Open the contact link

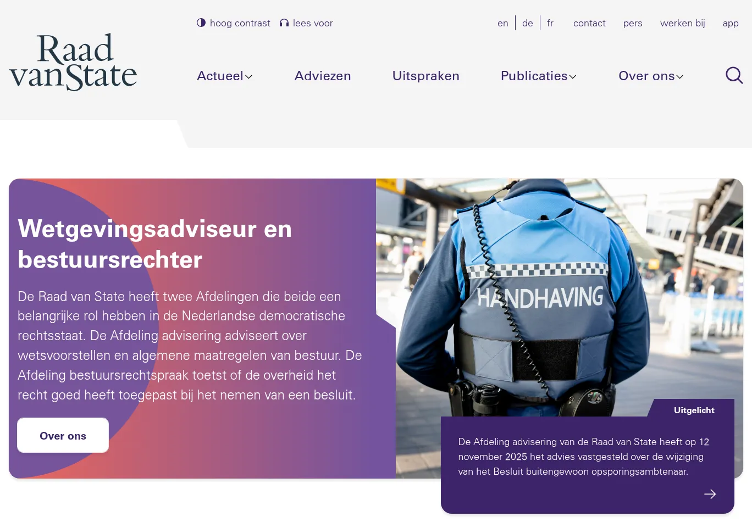click(x=589, y=23)
